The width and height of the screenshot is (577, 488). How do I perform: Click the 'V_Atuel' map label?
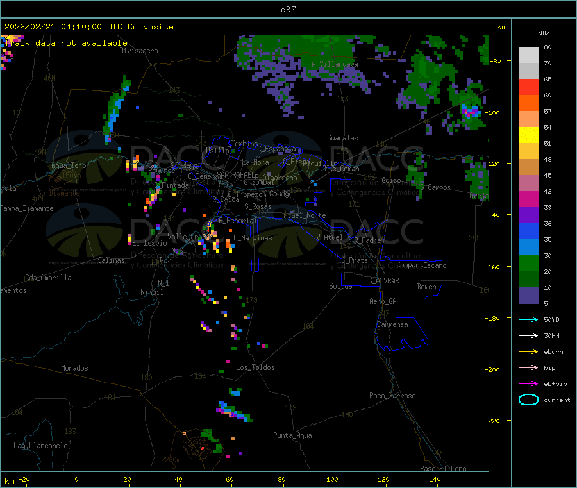pyautogui.click(x=330, y=237)
